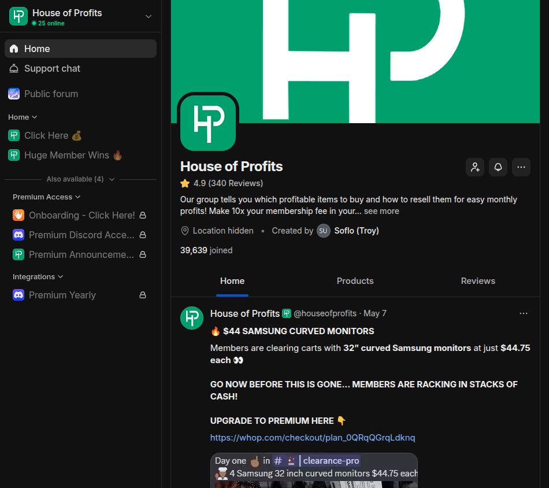Open Premium Yearly integration
The height and width of the screenshot is (488, 549).
coord(80,295)
